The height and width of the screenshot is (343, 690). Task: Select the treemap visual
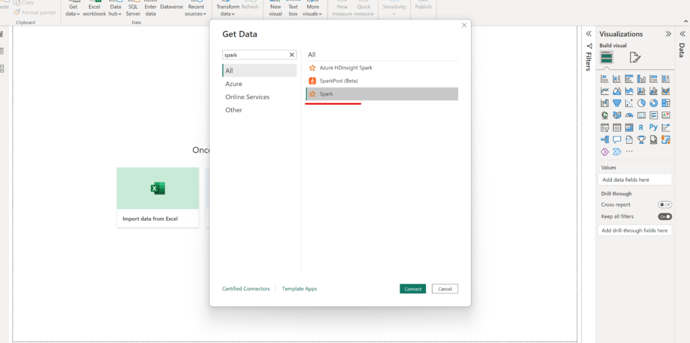coord(666,103)
